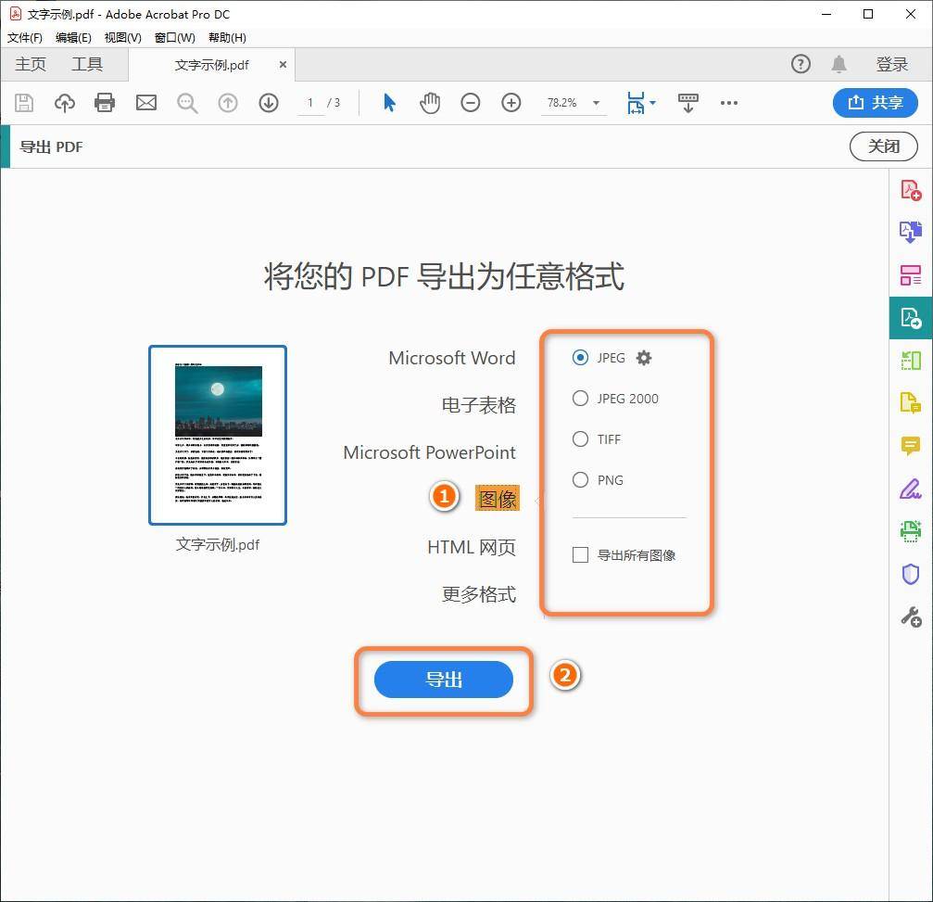Open Comment tool in sidebar

click(x=911, y=446)
